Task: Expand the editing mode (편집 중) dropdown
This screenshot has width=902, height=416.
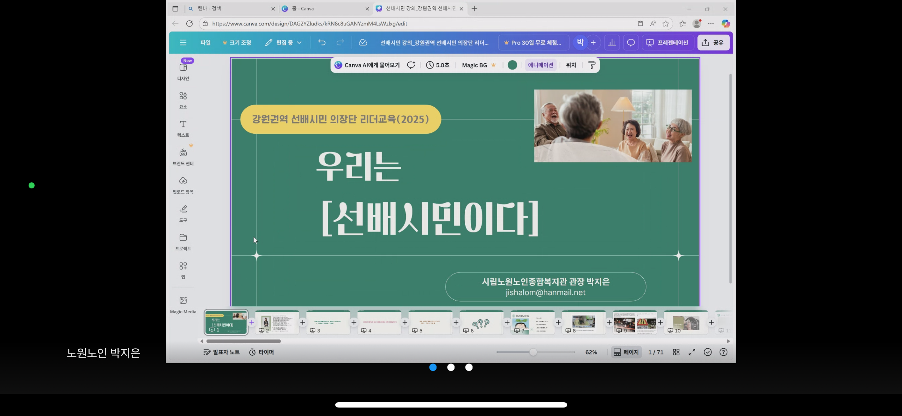Action: [284, 43]
